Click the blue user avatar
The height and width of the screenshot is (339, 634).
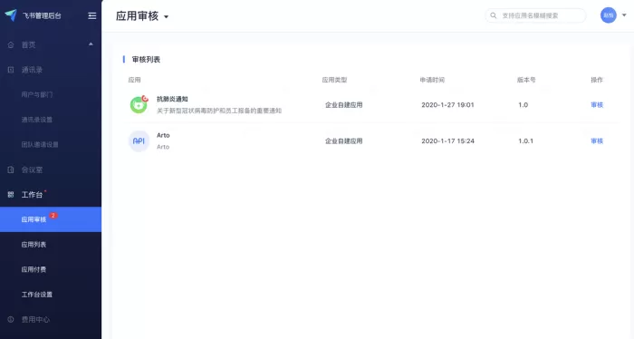click(x=608, y=15)
